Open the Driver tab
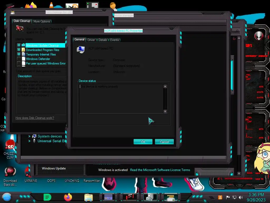 (x=91, y=40)
